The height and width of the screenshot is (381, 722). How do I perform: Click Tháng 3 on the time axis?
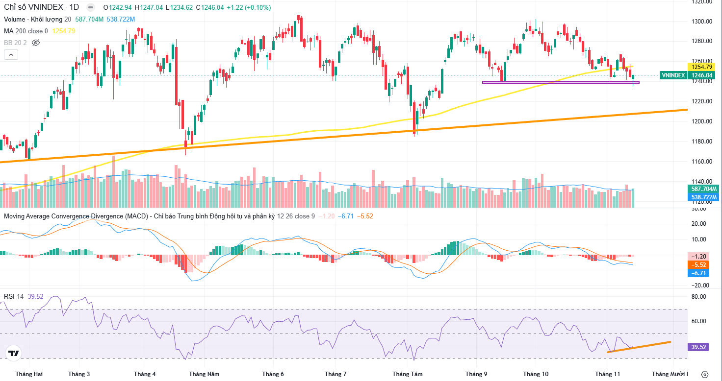(79, 374)
